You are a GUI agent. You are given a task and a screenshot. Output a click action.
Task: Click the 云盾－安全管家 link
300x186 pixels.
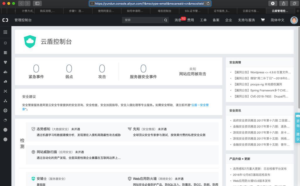point(200,105)
